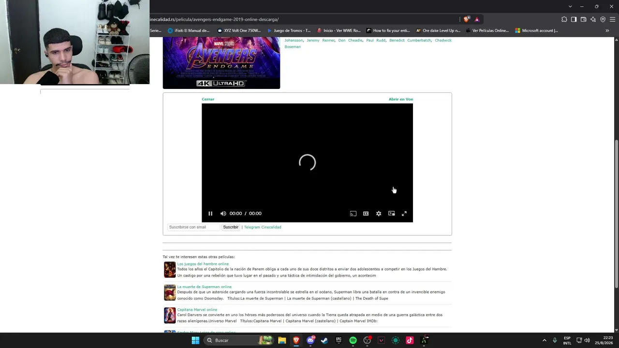This screenshot has height=348, width=619.
Task: Enable picture-in-picture mode
Action: (x=392, y=214)
